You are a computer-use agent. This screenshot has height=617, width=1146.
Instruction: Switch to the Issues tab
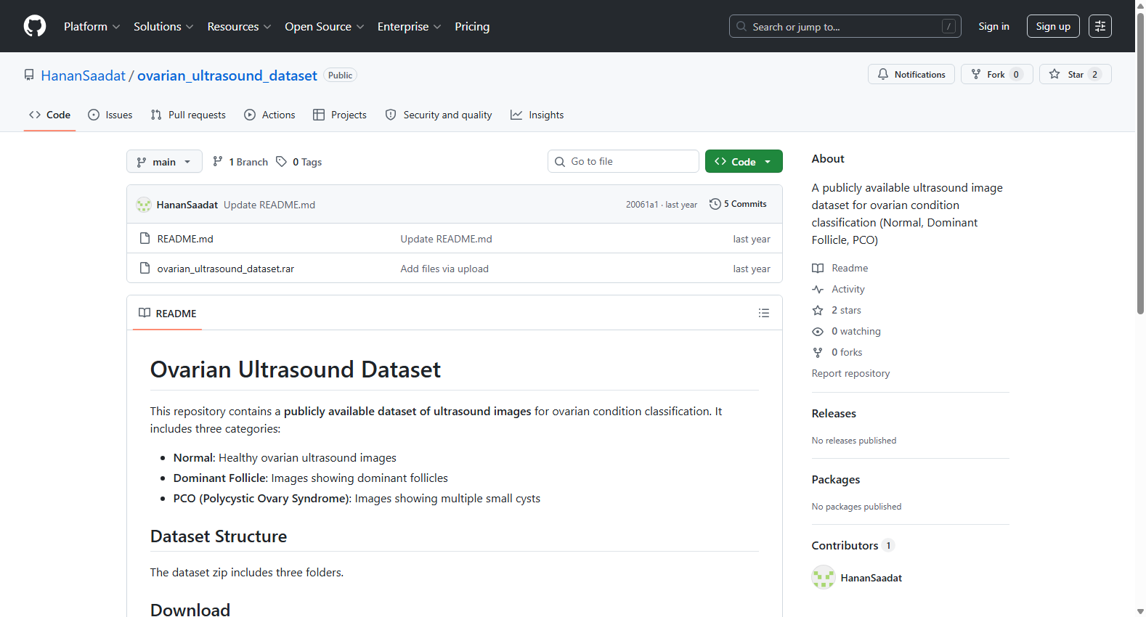(x=110, y=115)
